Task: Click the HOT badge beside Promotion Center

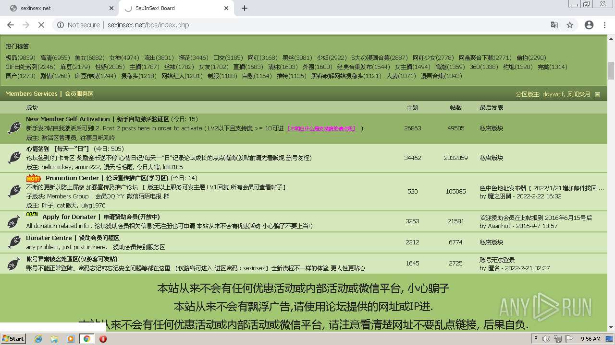Action: 33,178
